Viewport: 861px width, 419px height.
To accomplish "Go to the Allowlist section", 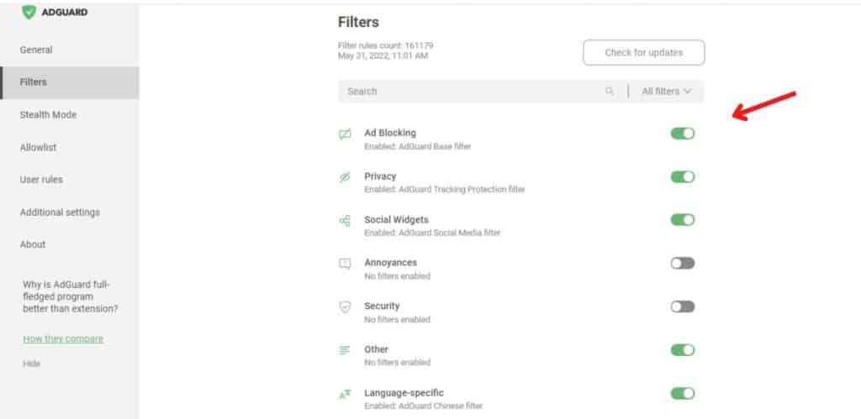I will pos(39,148).
